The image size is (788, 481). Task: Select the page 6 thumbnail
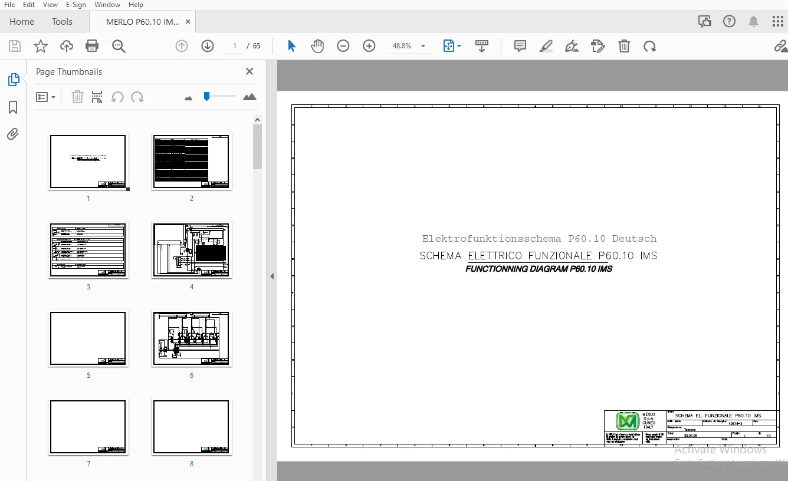[192, 338]
